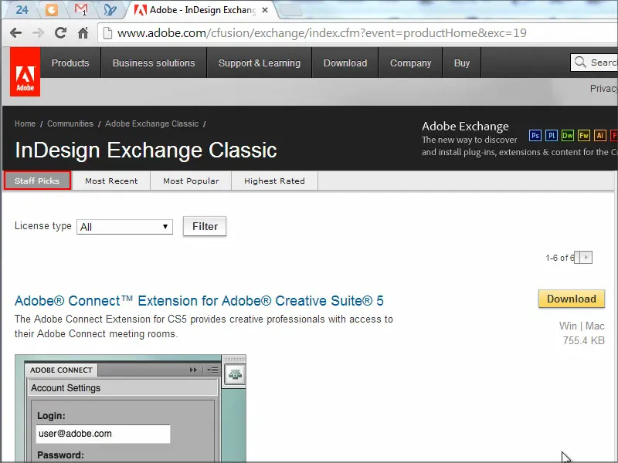
Task: Open the Buy menu
Action: pos(462,63)
